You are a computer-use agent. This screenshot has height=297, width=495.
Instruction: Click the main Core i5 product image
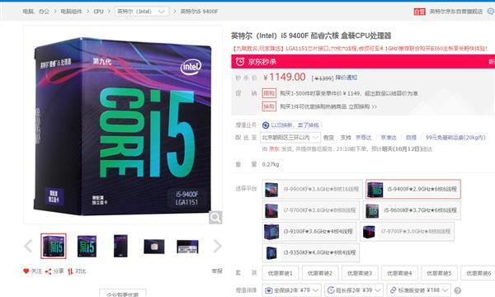(123, 125)
